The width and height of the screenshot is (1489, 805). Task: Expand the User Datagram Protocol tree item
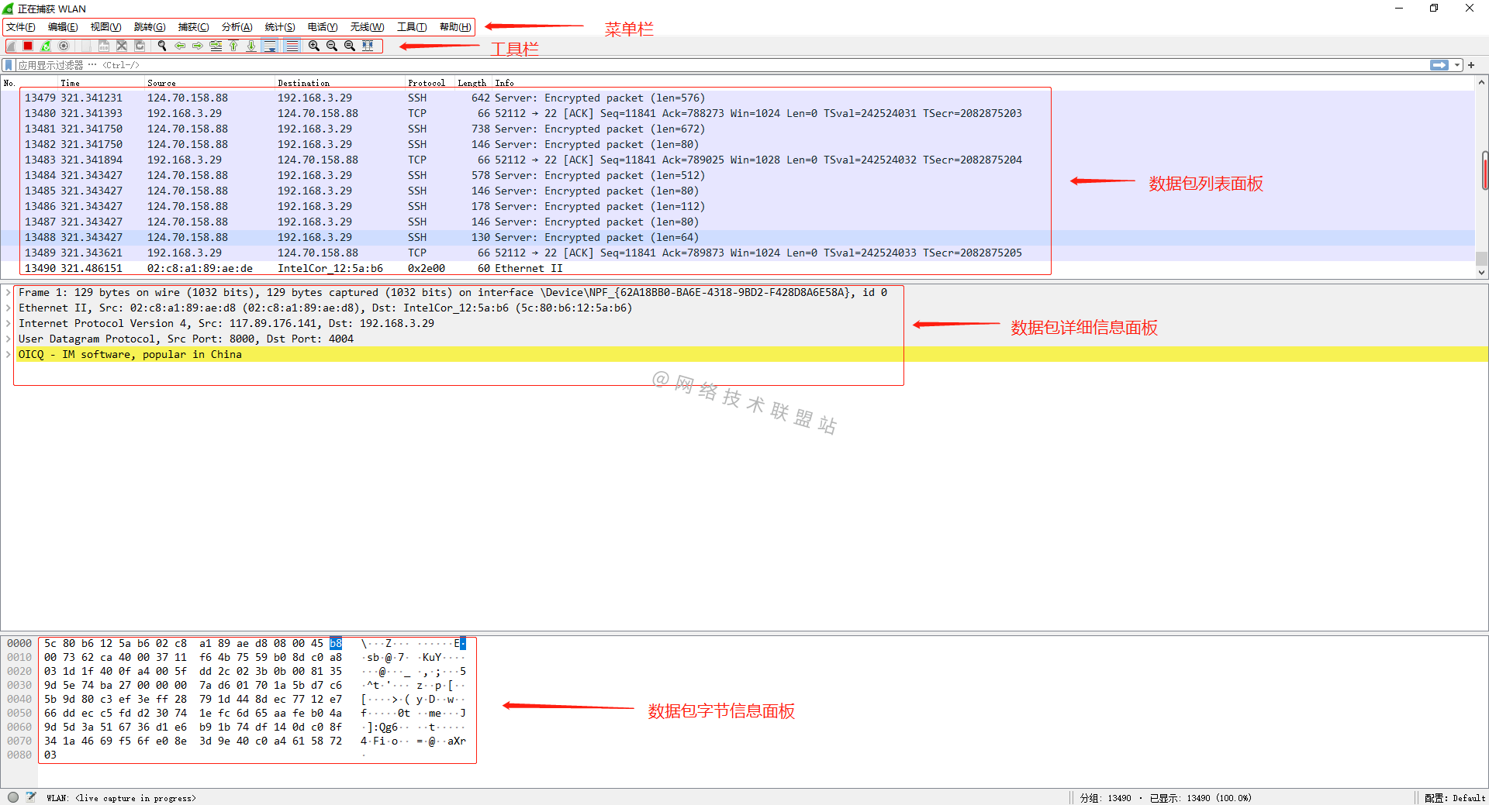click(x=8, y=339)
